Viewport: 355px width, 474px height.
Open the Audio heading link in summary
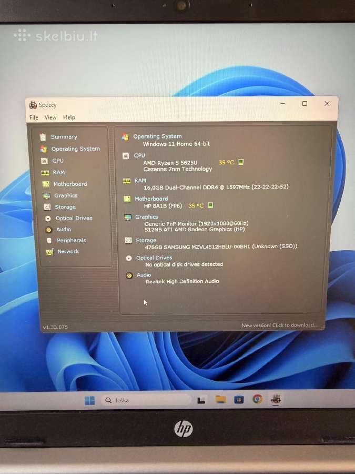coord(144,275)
